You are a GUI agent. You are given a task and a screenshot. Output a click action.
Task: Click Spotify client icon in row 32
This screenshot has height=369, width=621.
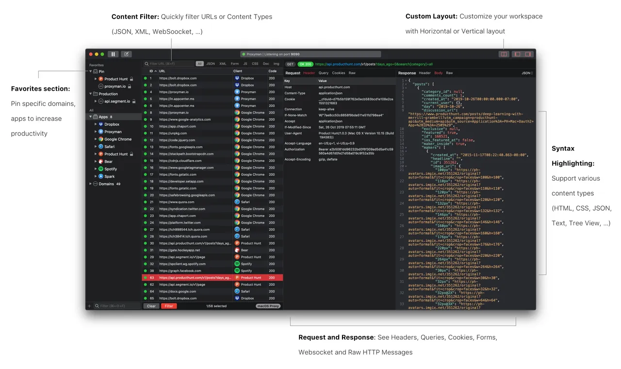tap(237, 264)
